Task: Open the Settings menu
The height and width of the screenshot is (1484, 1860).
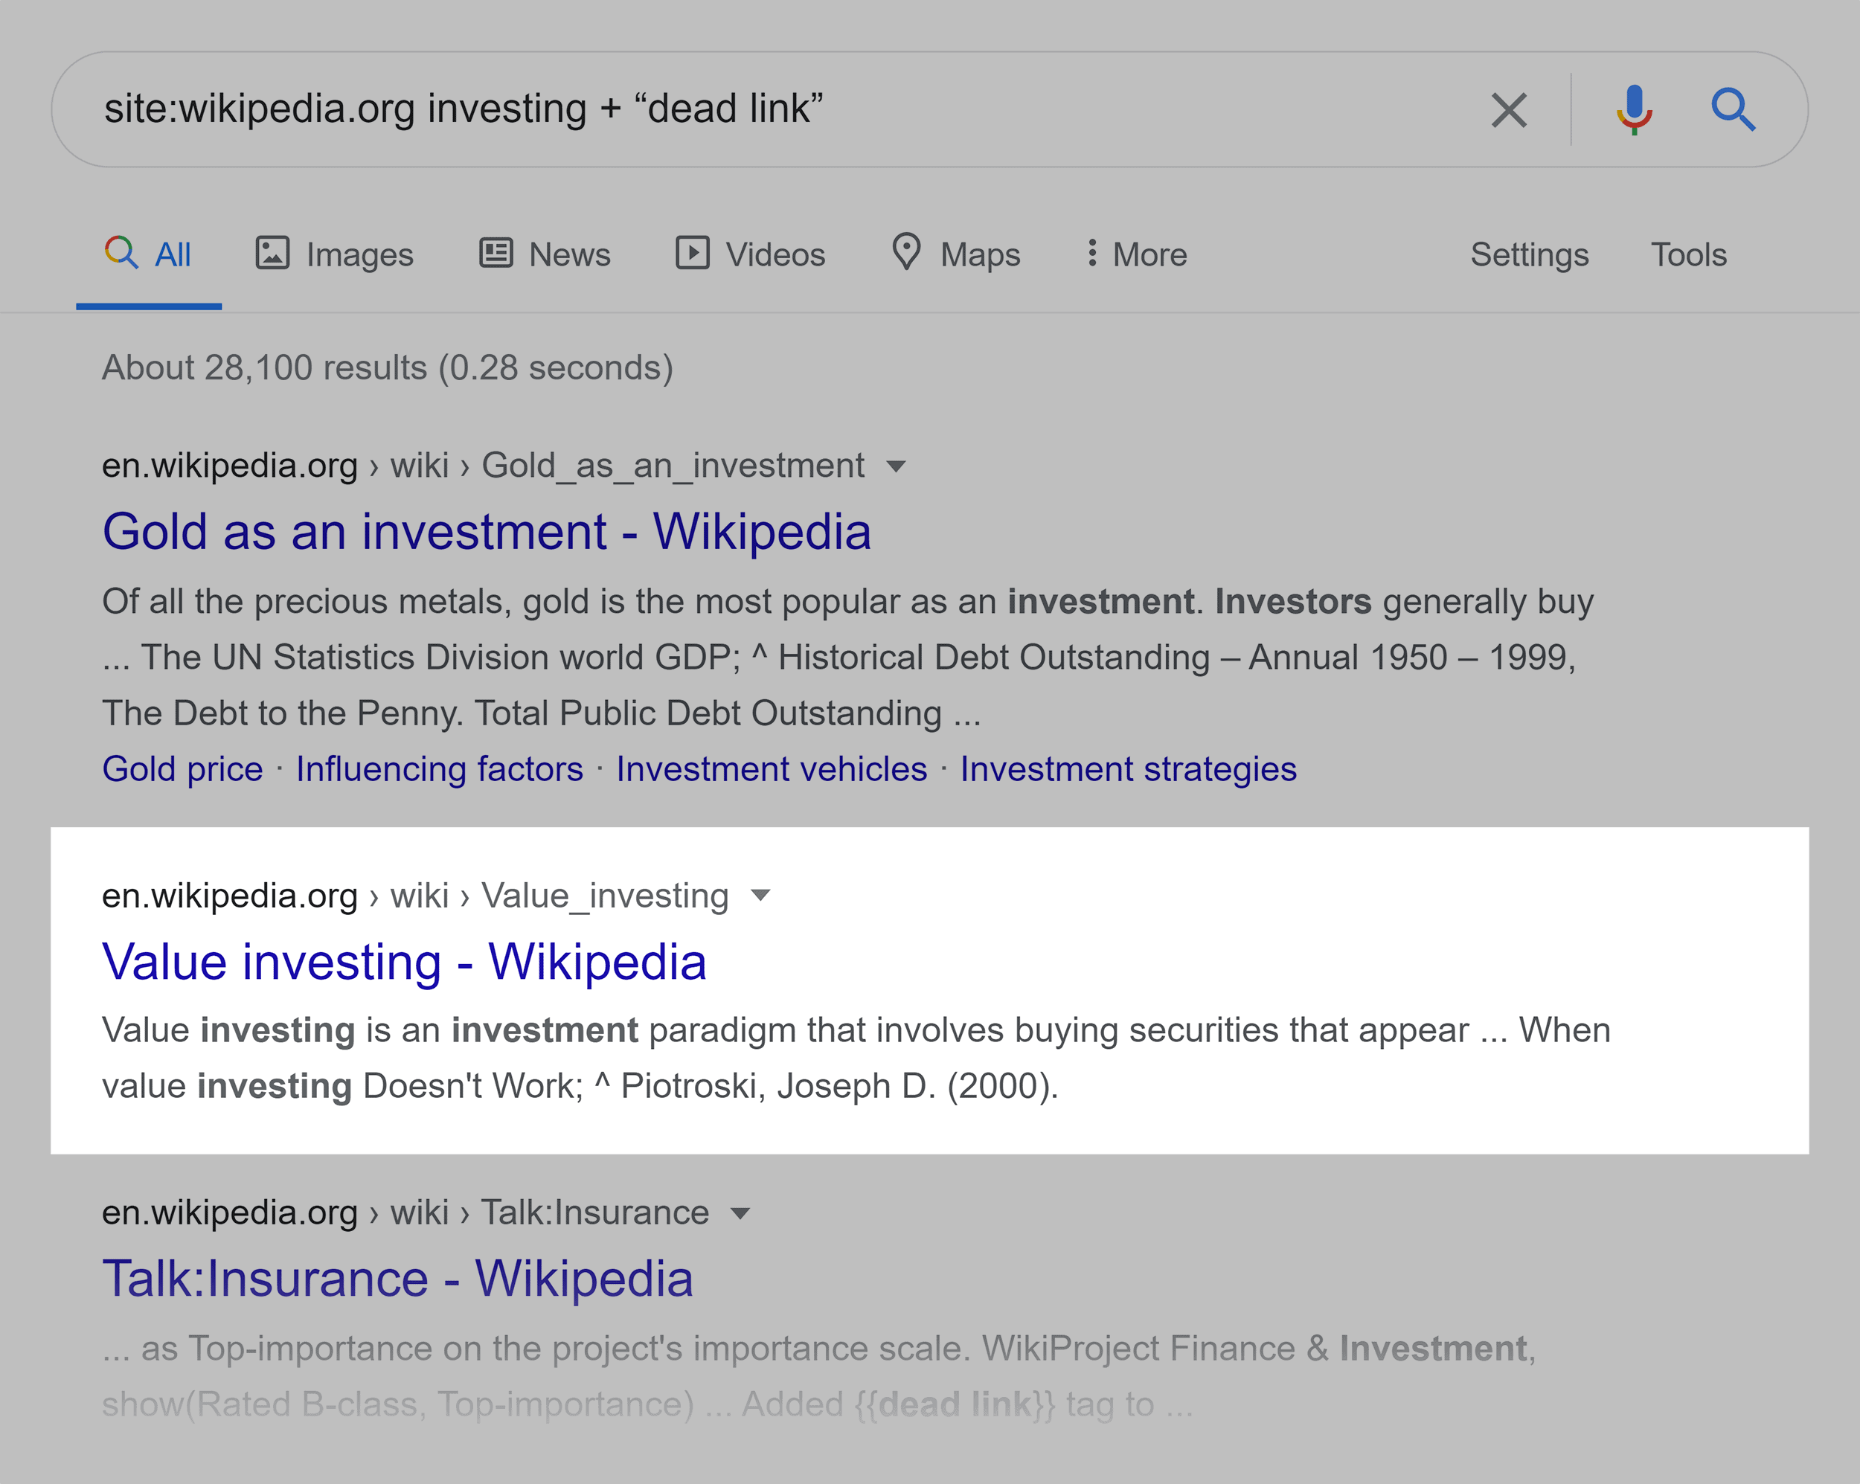Action: pyautogui.click(x=1529, y=254)
